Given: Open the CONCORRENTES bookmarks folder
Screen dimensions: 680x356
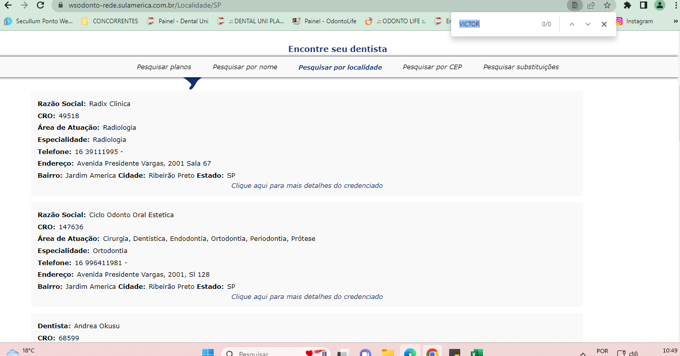Looking at the screenshot, I should point(110,21).
